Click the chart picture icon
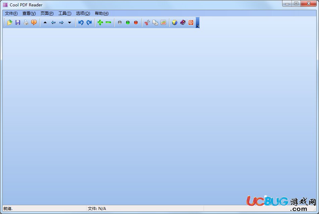 pyautogui.click(x=163, y=22)
